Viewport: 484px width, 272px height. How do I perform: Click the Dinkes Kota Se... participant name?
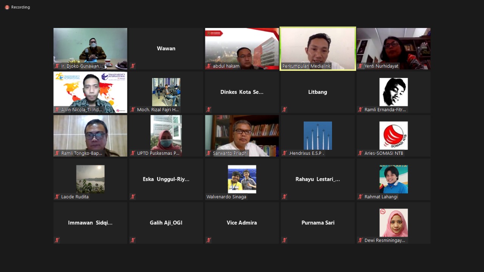click(x=242, y=92)
